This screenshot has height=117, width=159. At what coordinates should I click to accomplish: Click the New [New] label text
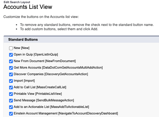(x=22, y=48)
